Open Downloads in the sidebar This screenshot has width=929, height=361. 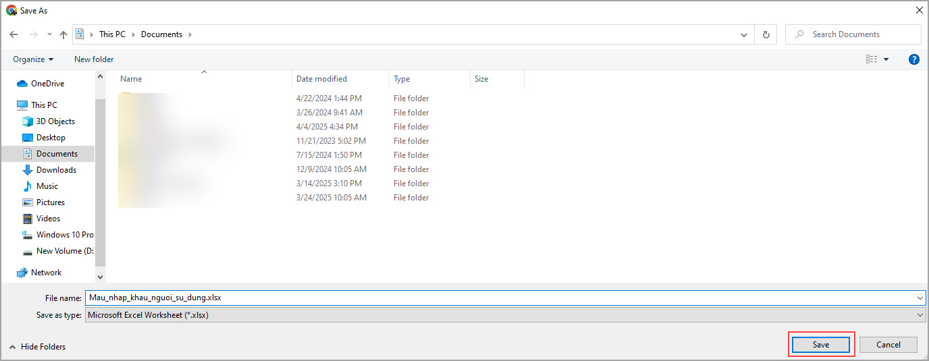point(56,170)
